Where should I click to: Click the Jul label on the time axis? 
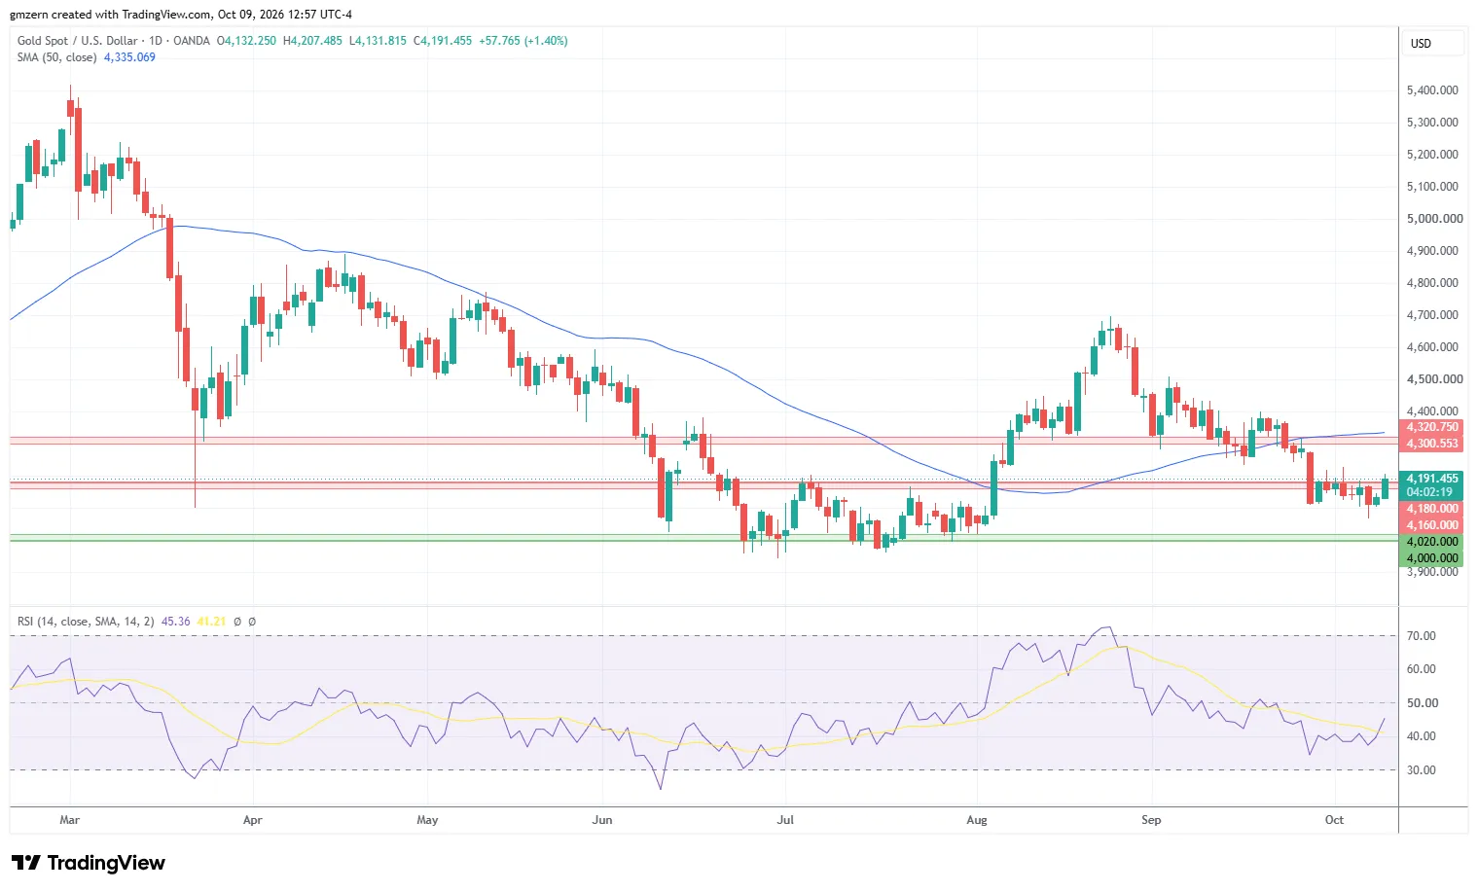(x=785, y=820)
